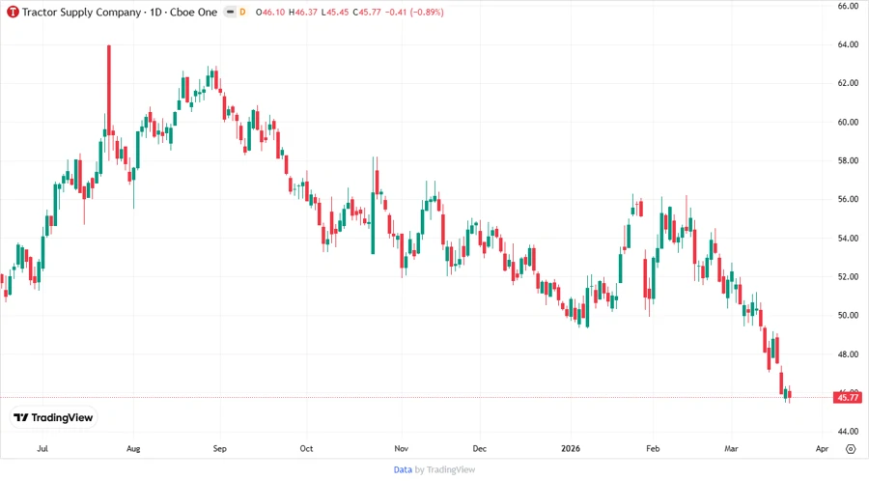This screenshot has height=481, width=869.
Task: Click the Mar label on time axis
Action: [x=731, y=448]
